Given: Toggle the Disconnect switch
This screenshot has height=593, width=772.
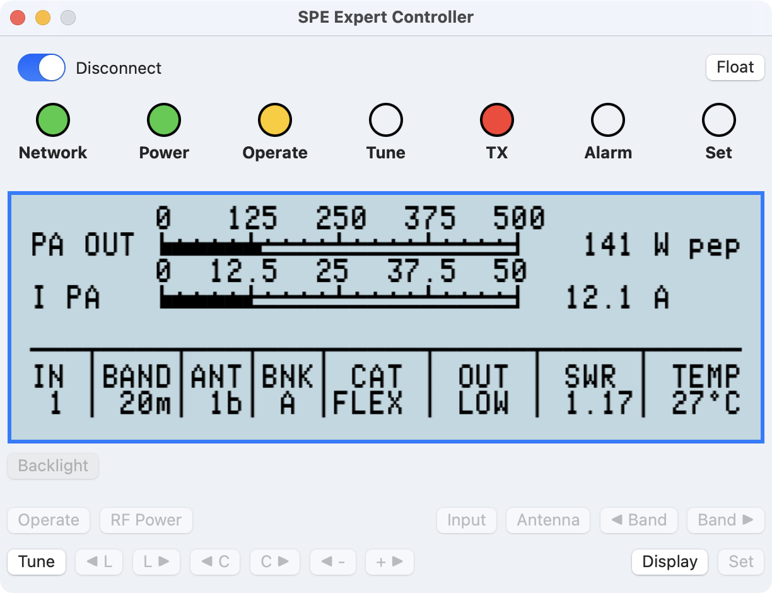Looking at the screenshot, I should pyautogui.click(x=42, y=68).
